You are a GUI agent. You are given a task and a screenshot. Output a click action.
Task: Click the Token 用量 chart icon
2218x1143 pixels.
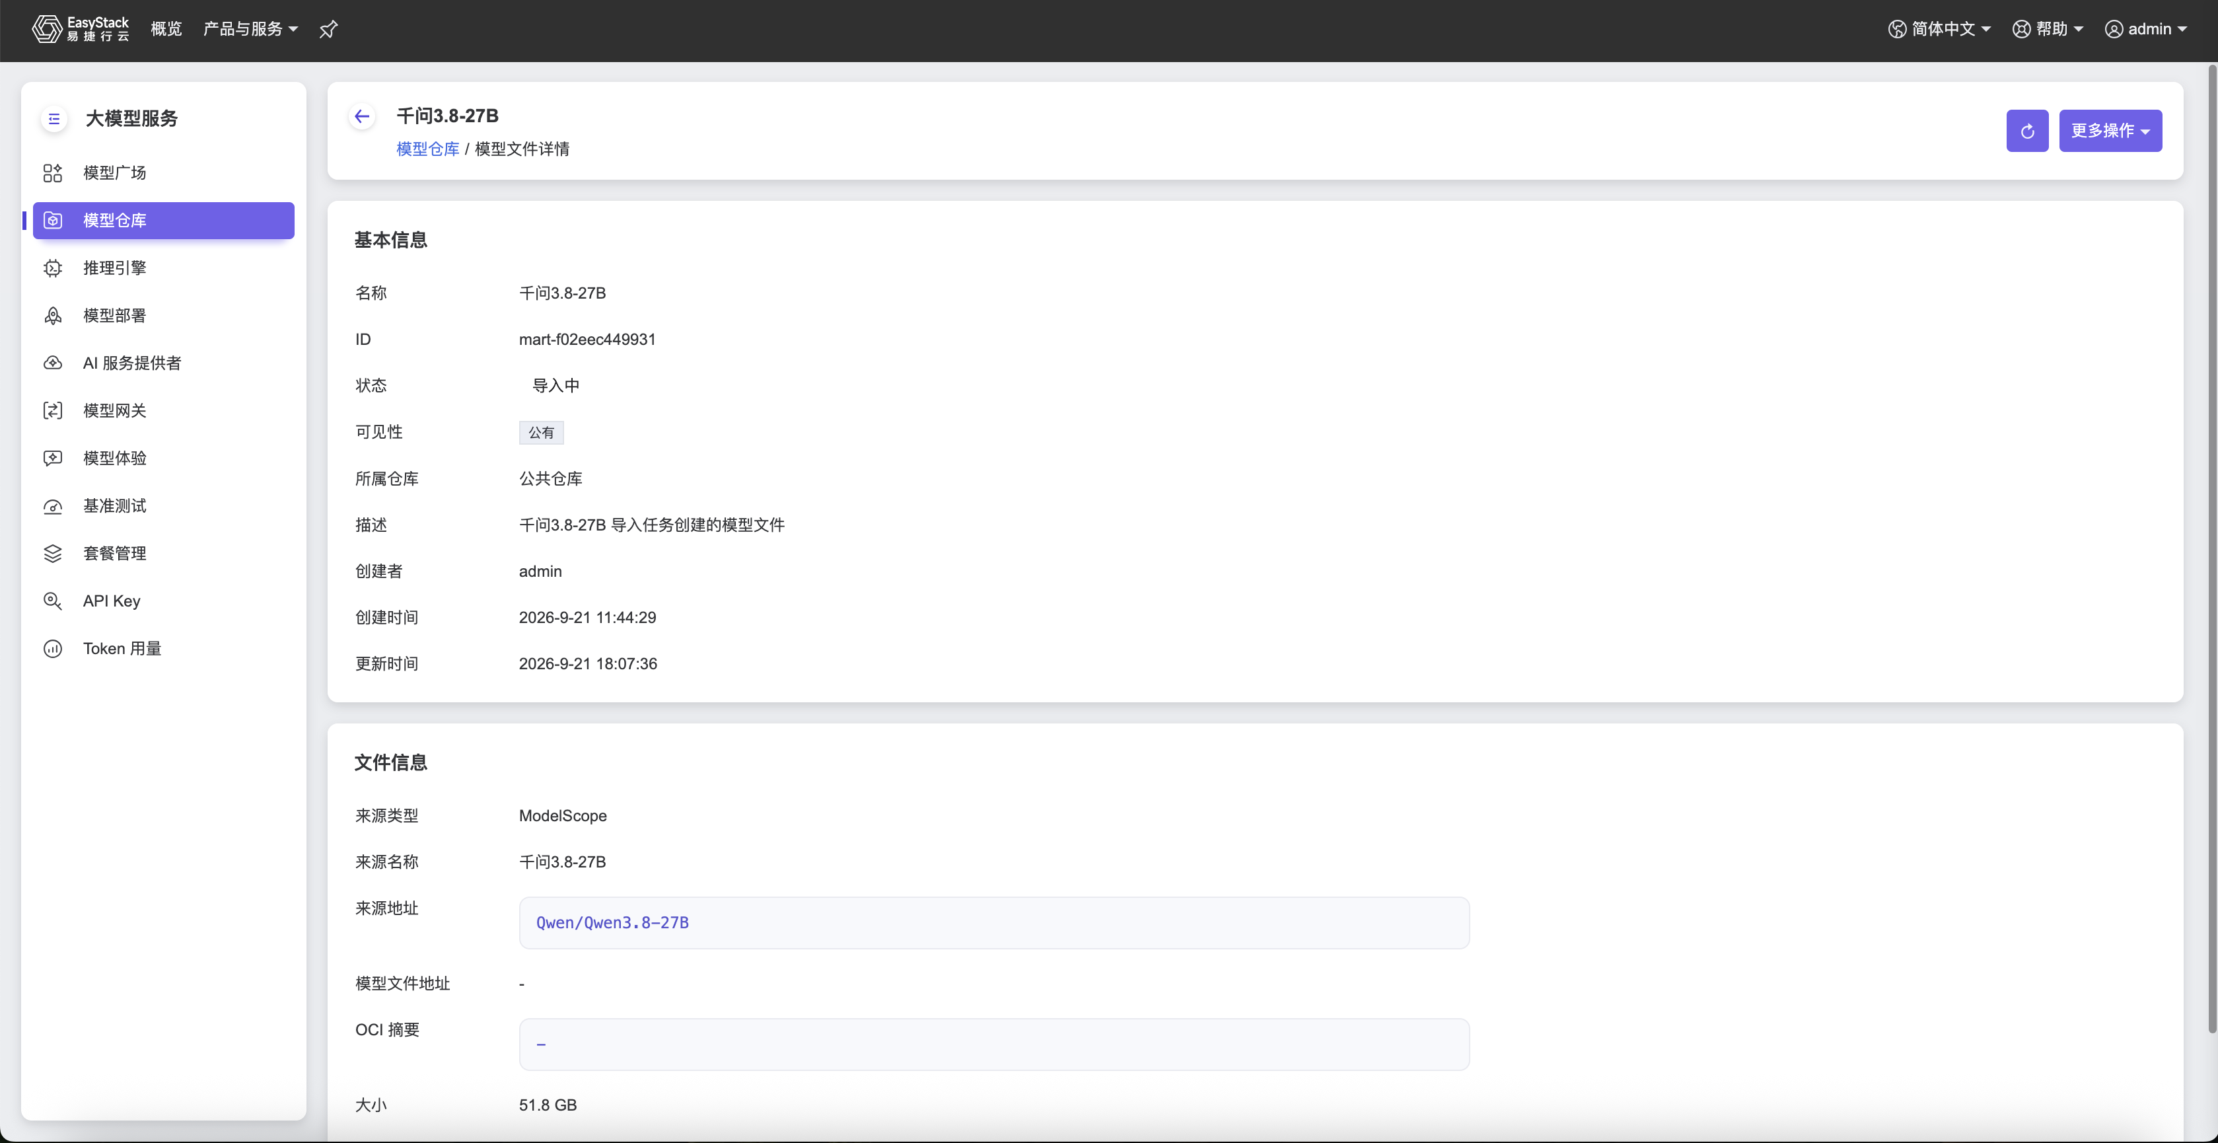click(53, 649)
